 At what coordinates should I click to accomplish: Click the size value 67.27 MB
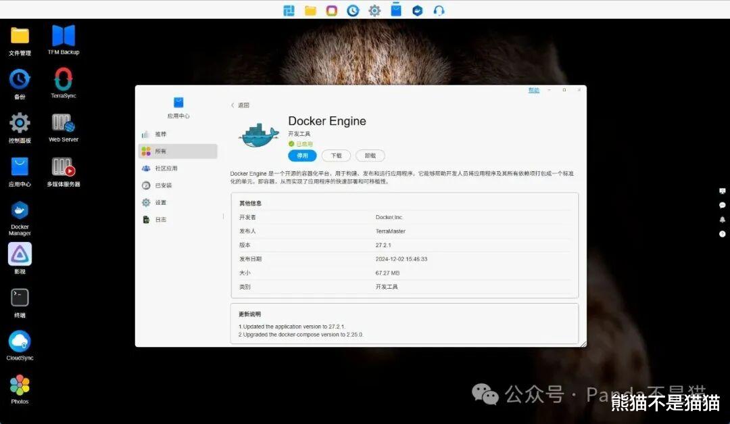(x=387, y=273)
